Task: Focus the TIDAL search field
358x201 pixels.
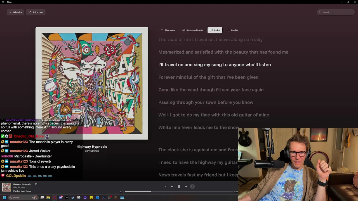Action: 336,12
